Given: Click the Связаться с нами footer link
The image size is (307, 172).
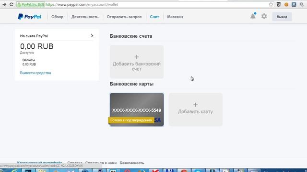Looking at the screenshot, I should click(x=101, y=163).
